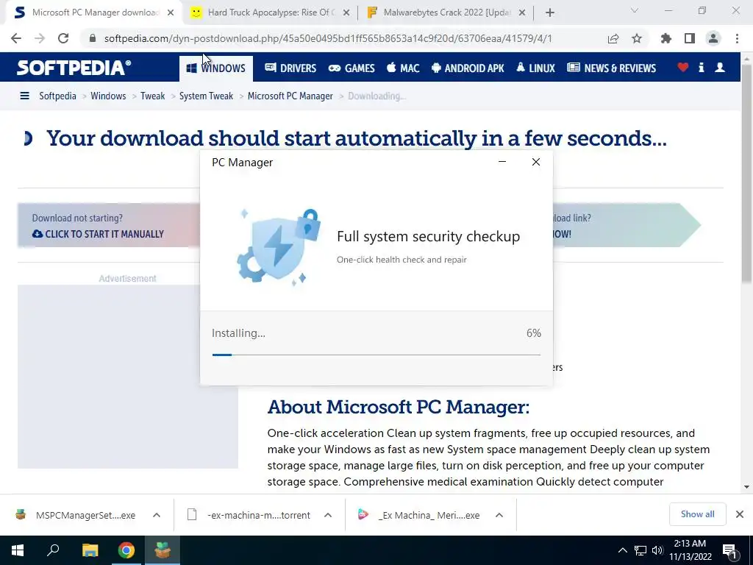Open the Chrome side panel icon

(690, 38)
